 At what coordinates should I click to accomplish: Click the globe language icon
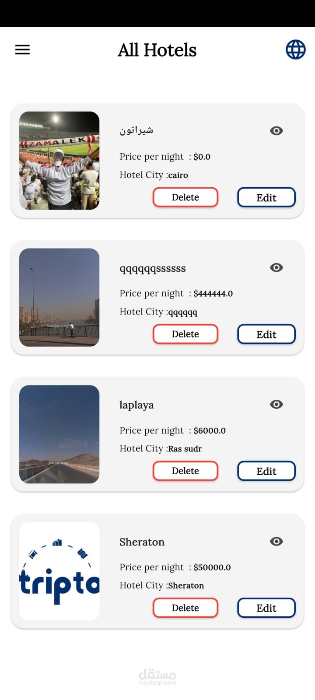(x=295, y=49)
